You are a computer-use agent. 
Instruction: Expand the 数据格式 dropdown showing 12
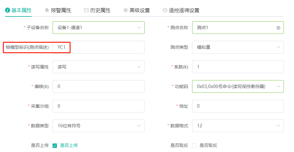238,126
